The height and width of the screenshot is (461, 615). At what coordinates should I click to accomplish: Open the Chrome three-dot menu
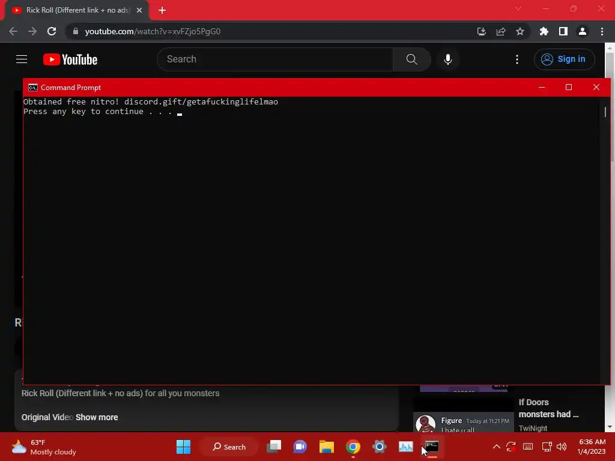click(602, 31)
